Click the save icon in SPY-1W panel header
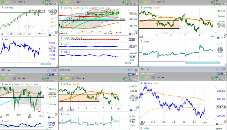Image resolution: width=227 pixels, height=130 pixels. [56, 75]
